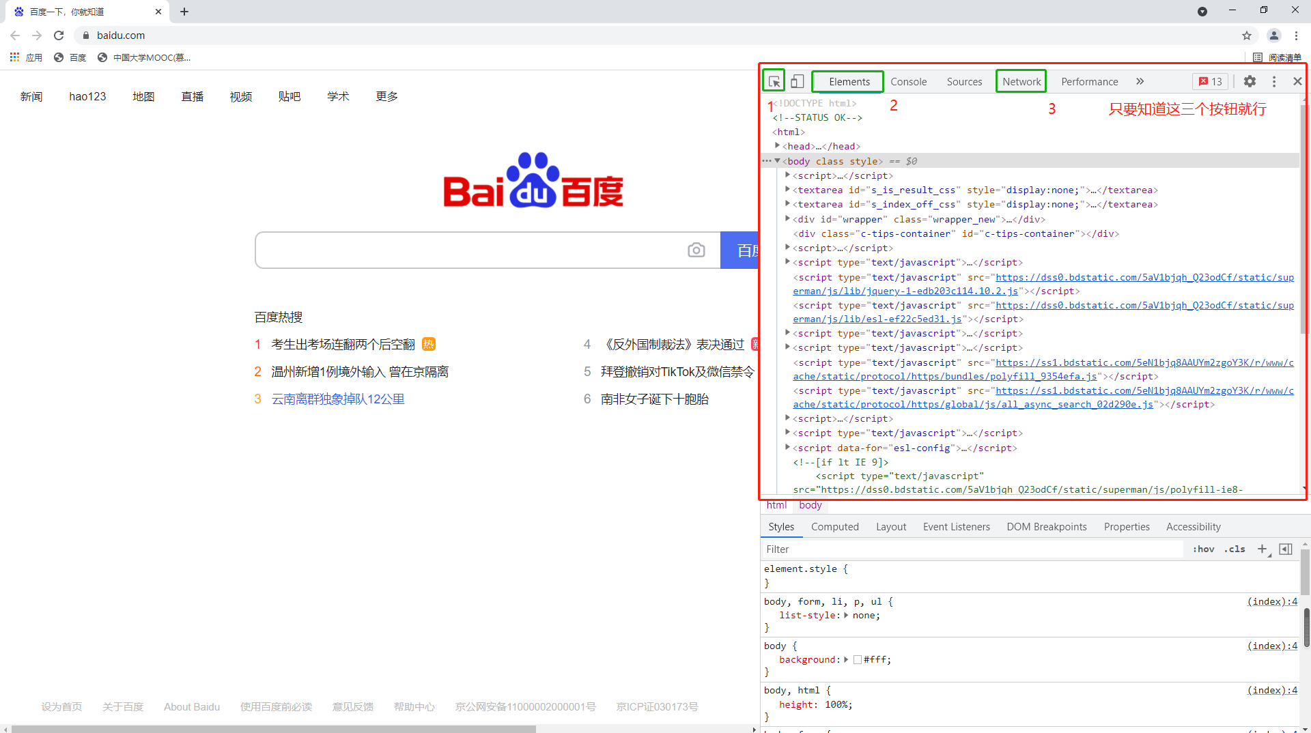Open the Chrome profile avatar
The image size is (1311, 733).
[1274, 35]
